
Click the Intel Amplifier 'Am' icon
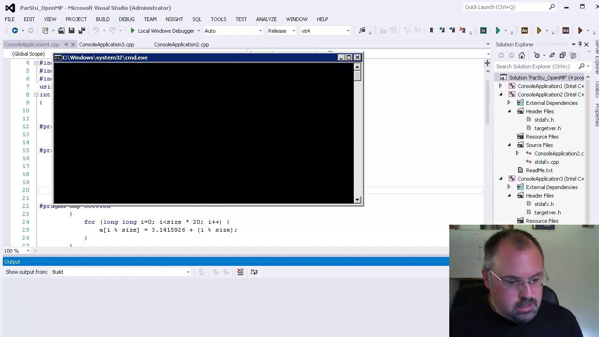pyautogui.click(x=525, y=30)
